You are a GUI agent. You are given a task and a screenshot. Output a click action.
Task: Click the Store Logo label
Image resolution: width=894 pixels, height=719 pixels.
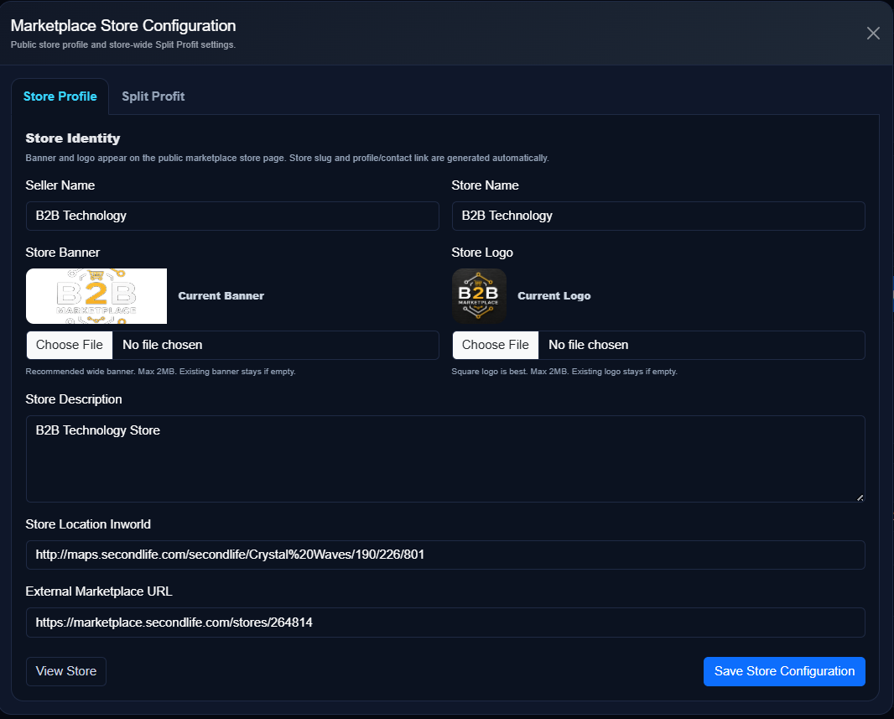point(482,253)
